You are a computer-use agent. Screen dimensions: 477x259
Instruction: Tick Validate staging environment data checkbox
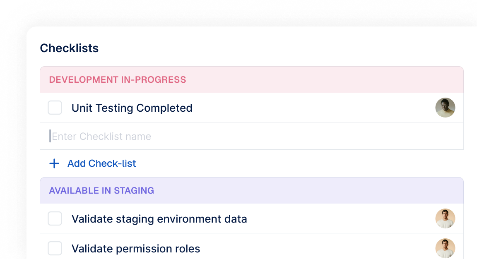point(55,219)
